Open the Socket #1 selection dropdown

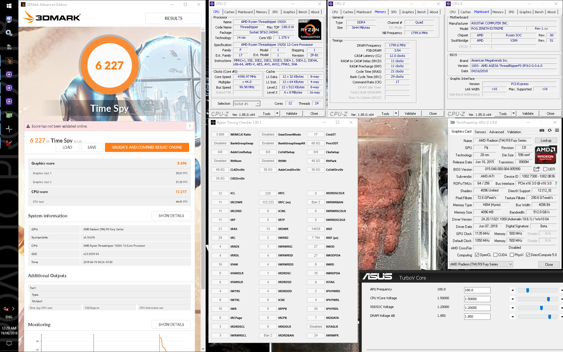247,104
